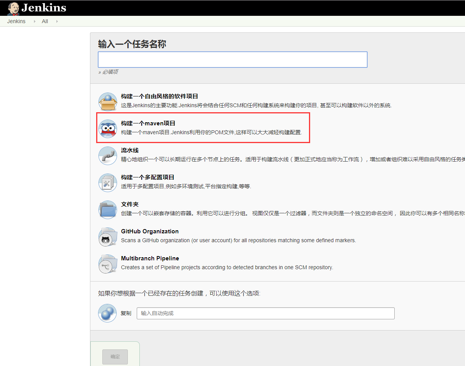Click the All breadcrumb item
This screenshot has width=465, height=366.
(x=45, y=21)
